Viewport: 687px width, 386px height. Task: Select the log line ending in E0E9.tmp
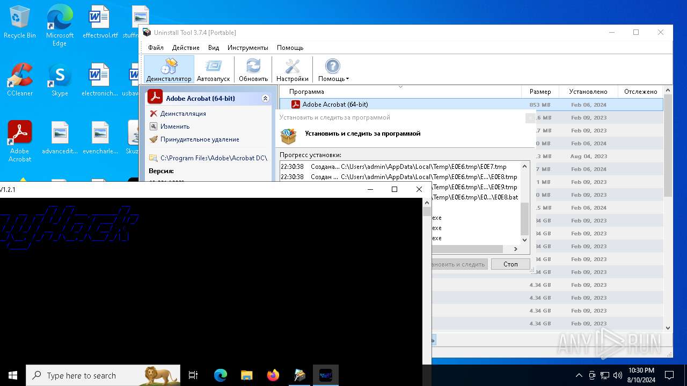pos(474,187)
